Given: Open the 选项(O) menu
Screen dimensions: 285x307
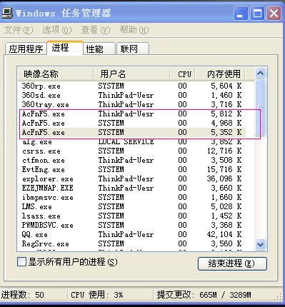Looking at the screenshot, I should coord(57,30).
